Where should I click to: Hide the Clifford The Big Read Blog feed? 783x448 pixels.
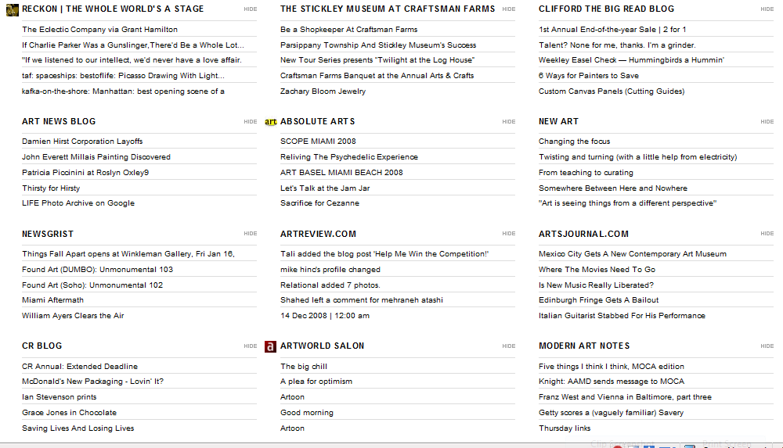click(767, 9)
